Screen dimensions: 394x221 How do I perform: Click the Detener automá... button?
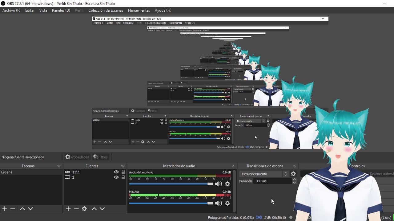point(382,174)
